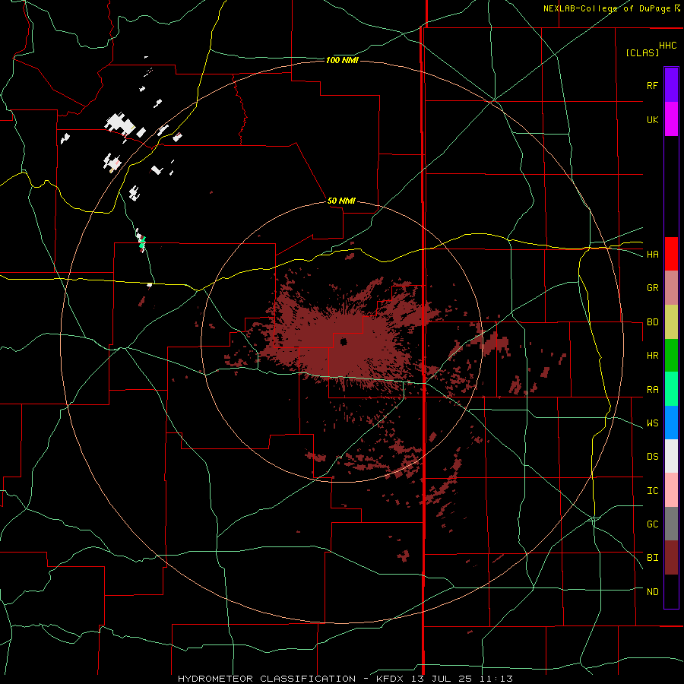Select the BD yellow legend swatch

[x=671, y=322]
